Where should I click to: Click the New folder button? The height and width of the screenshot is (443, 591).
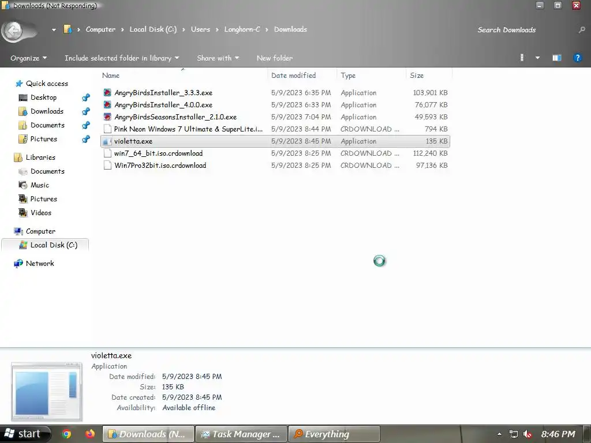pyautogui.click(x=274, y=58)
